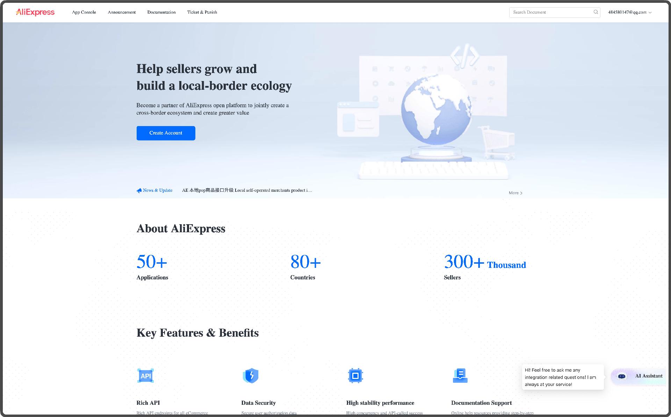Click the Documentation Support icon
Screen dimensions: 671x417
click(460, 376)
